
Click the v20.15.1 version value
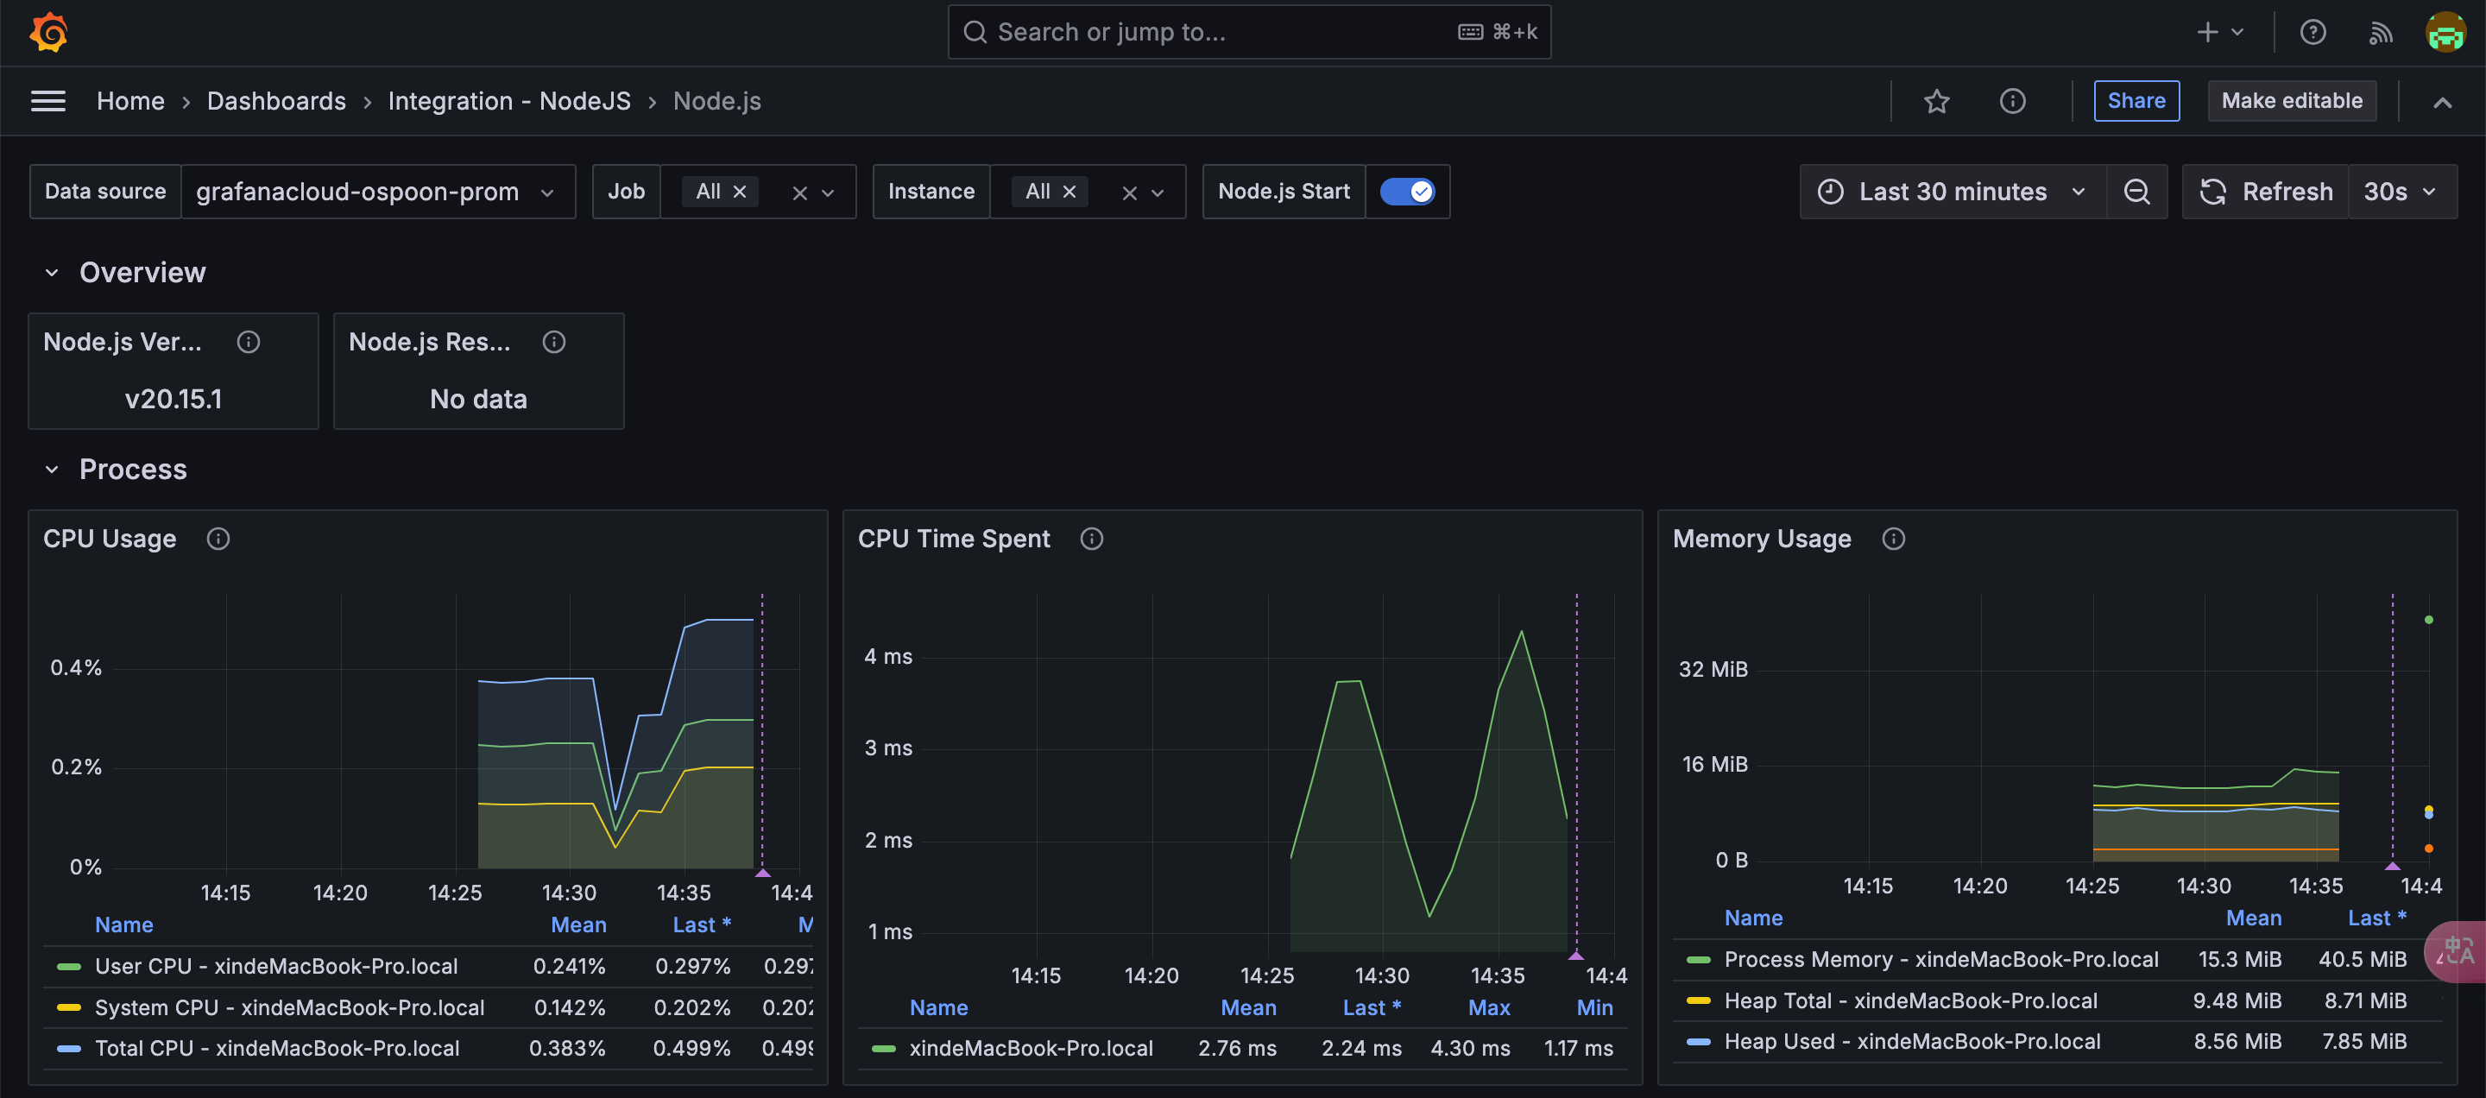(173, 400)
